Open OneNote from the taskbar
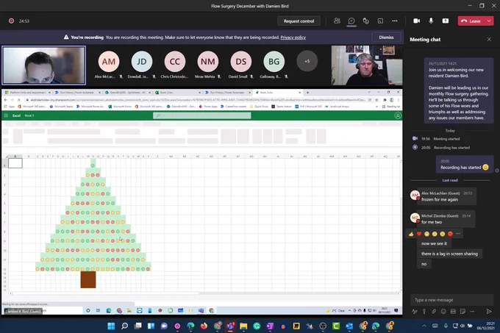Image resolution: width=500 pixels, height=333 pixels. tap(270, 326)
